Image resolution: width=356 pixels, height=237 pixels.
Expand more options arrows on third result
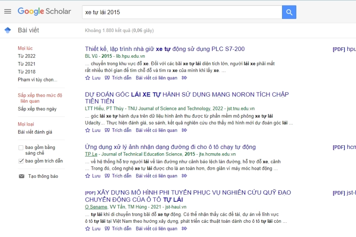184,176
